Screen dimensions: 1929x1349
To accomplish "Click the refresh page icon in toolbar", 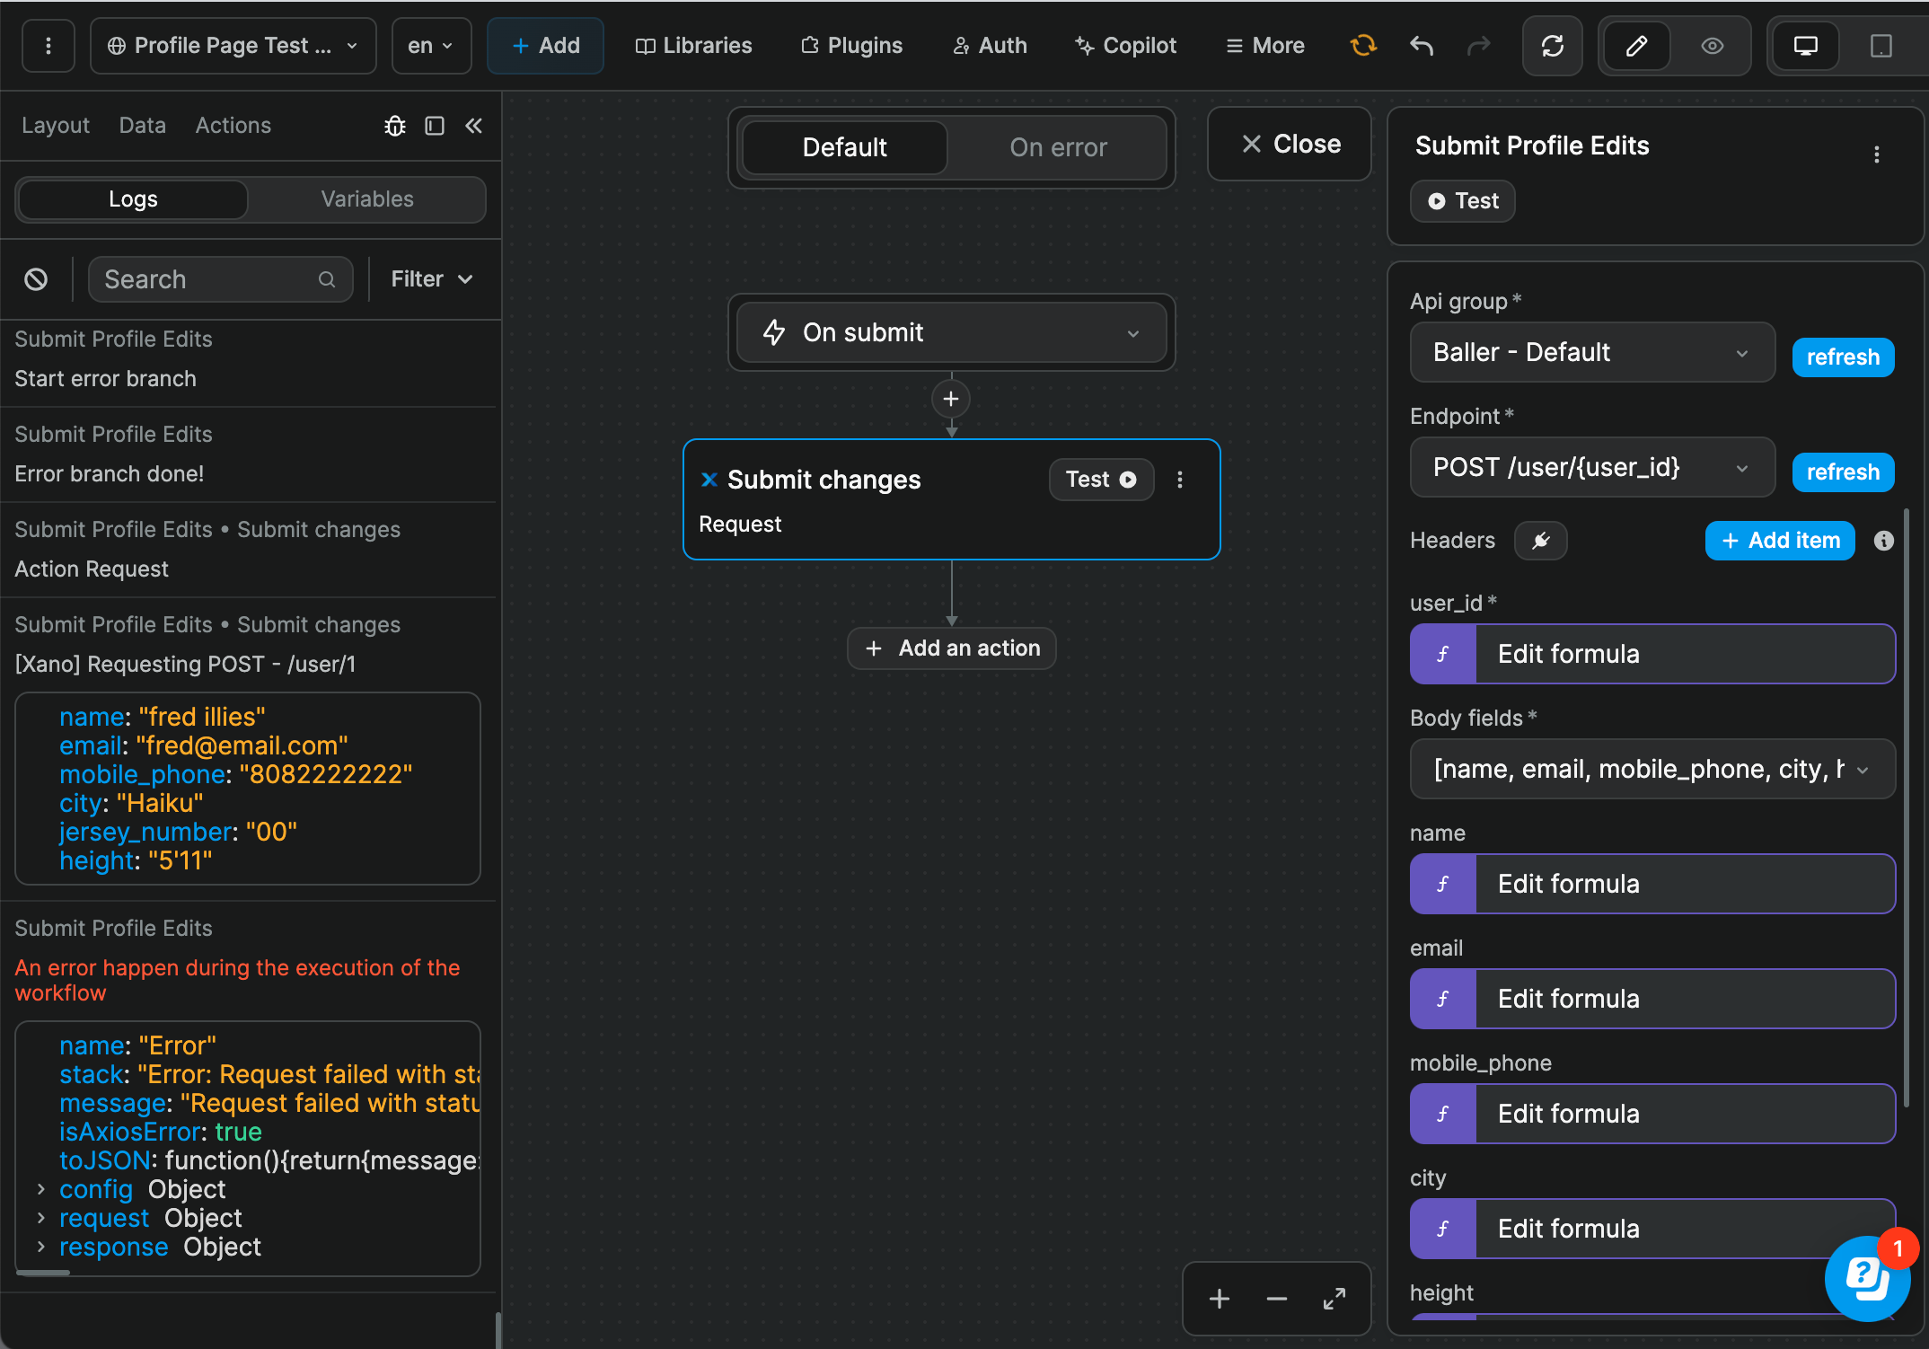I will (x=1552, y=46).
